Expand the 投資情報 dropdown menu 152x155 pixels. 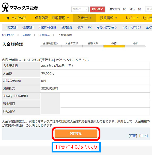tap(109, 18)
